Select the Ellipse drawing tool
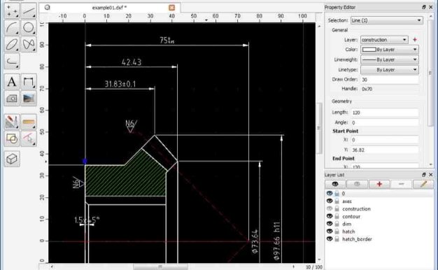Viewport: 438px width, 270px height. click(x=12, y=44)
